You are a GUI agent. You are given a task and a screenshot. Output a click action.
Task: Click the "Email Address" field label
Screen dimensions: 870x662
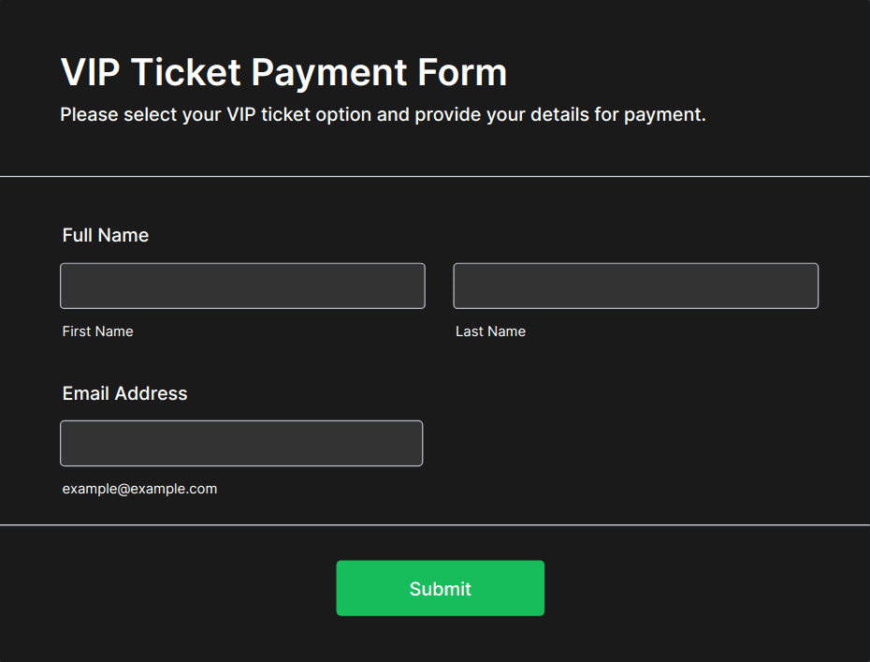[x=124, y=393]
